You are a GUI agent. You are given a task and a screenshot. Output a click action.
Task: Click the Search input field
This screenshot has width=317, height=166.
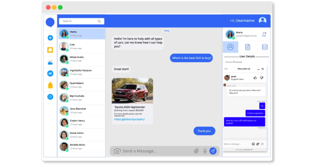pos(81,21)
